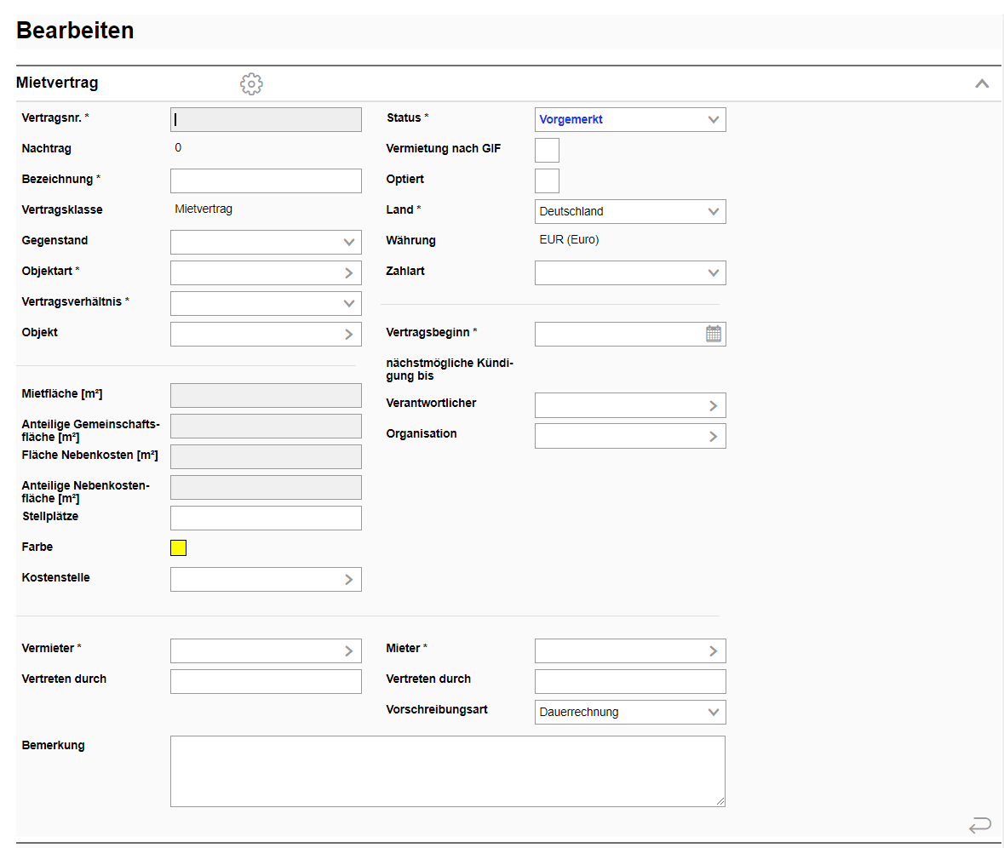Image resolution: width=1004 pixels, height=848 pixels.
Task: Open the Land dropdown set to Deutschland
Action: [630, 211]
